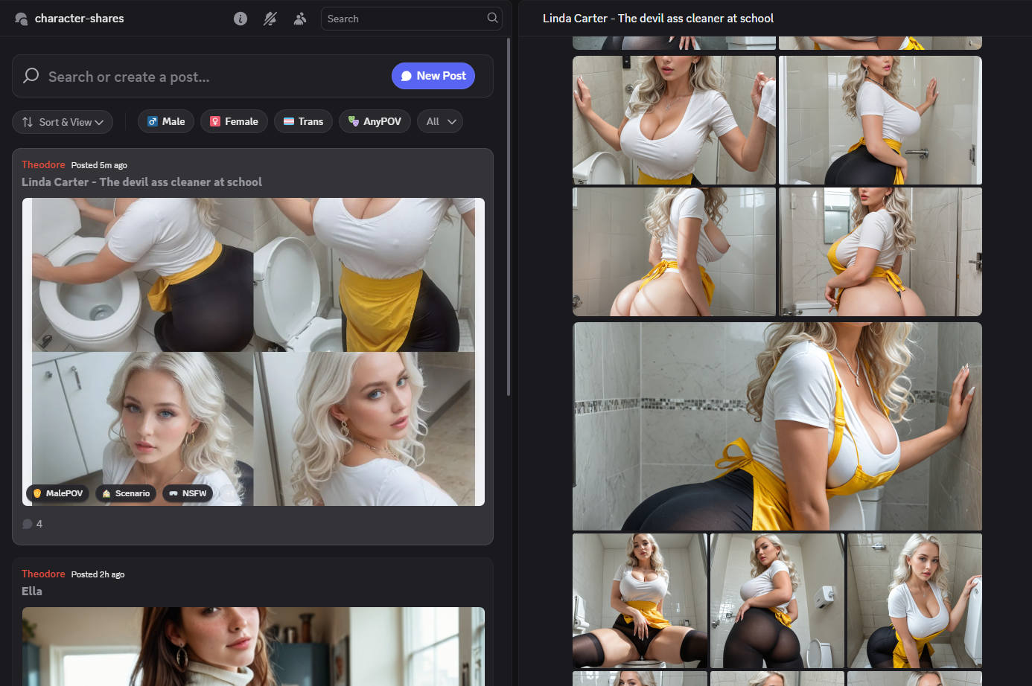Click the NSFW tag on the Linda Carter post
Image resolution: width=1032 pixels, height=686 pixels.
click(x=188, y=493)
